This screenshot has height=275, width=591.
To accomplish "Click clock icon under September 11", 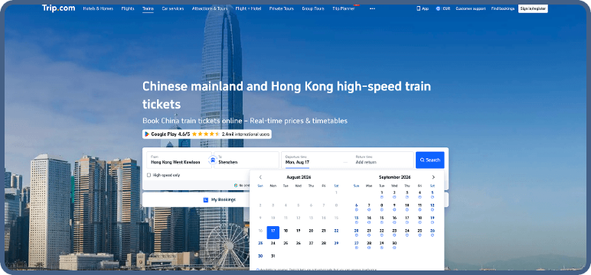I will [x=420, y=209].
